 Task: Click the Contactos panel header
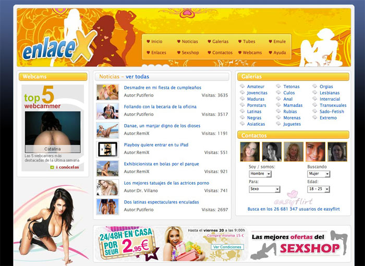tap(293, 135)
